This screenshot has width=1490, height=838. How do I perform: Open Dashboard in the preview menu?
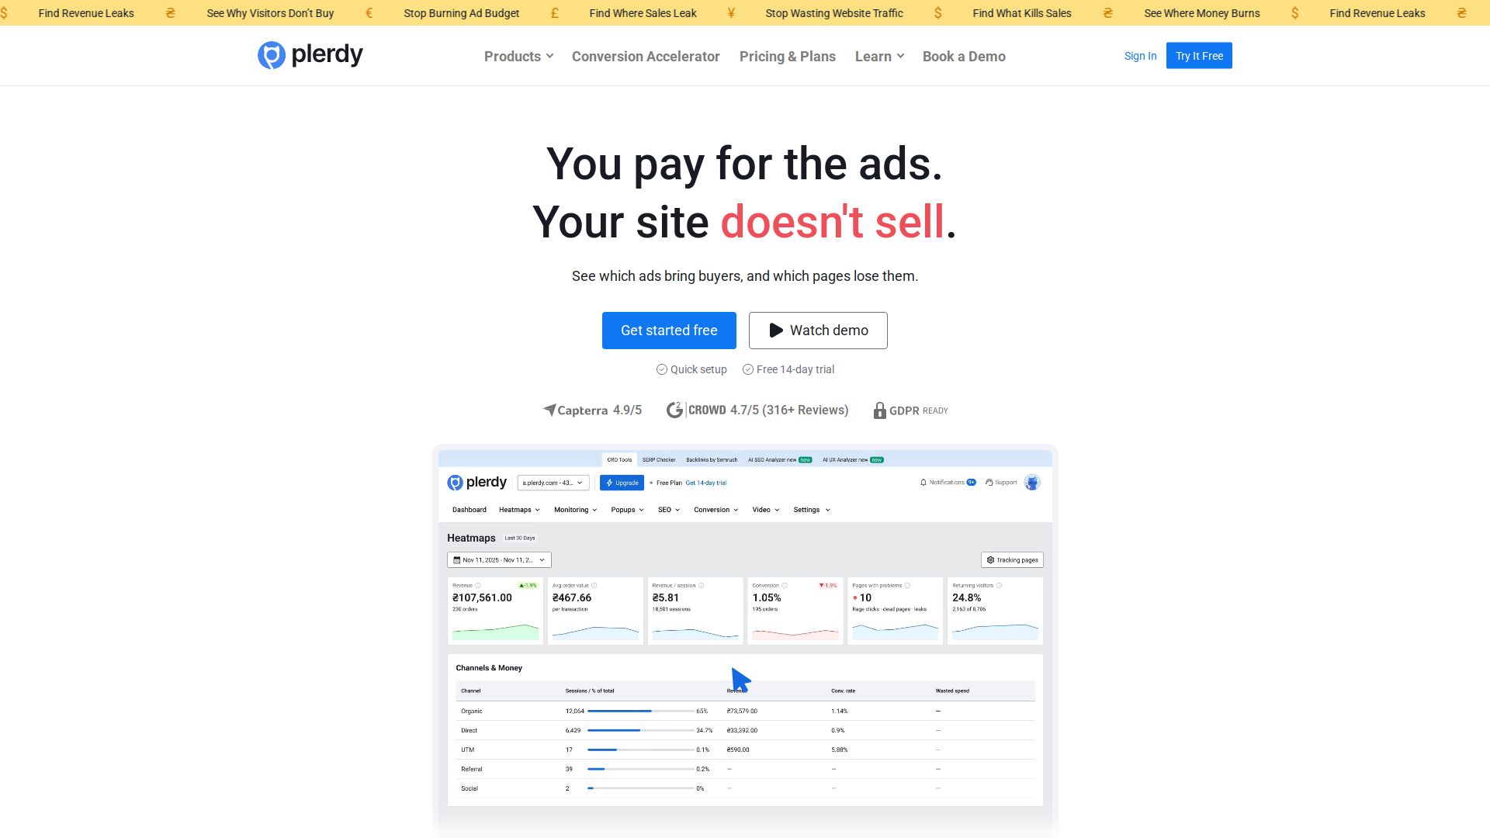pyautogui.click(x=470, y=510)
